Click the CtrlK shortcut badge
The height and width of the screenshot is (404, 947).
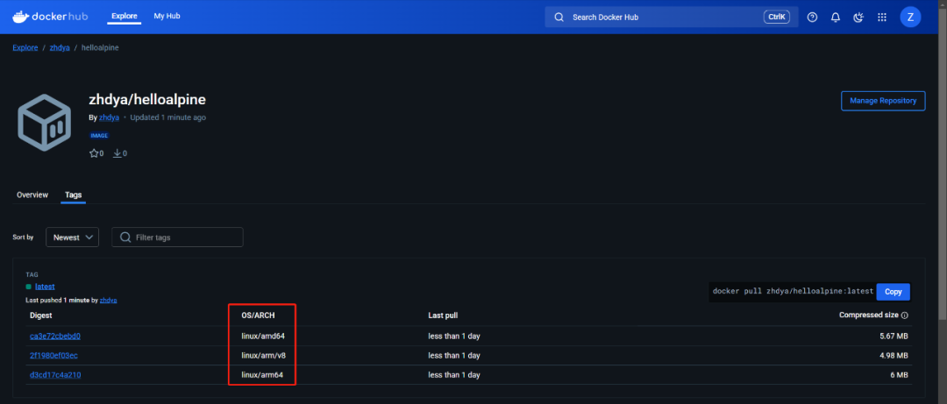[x=776, y=17]
